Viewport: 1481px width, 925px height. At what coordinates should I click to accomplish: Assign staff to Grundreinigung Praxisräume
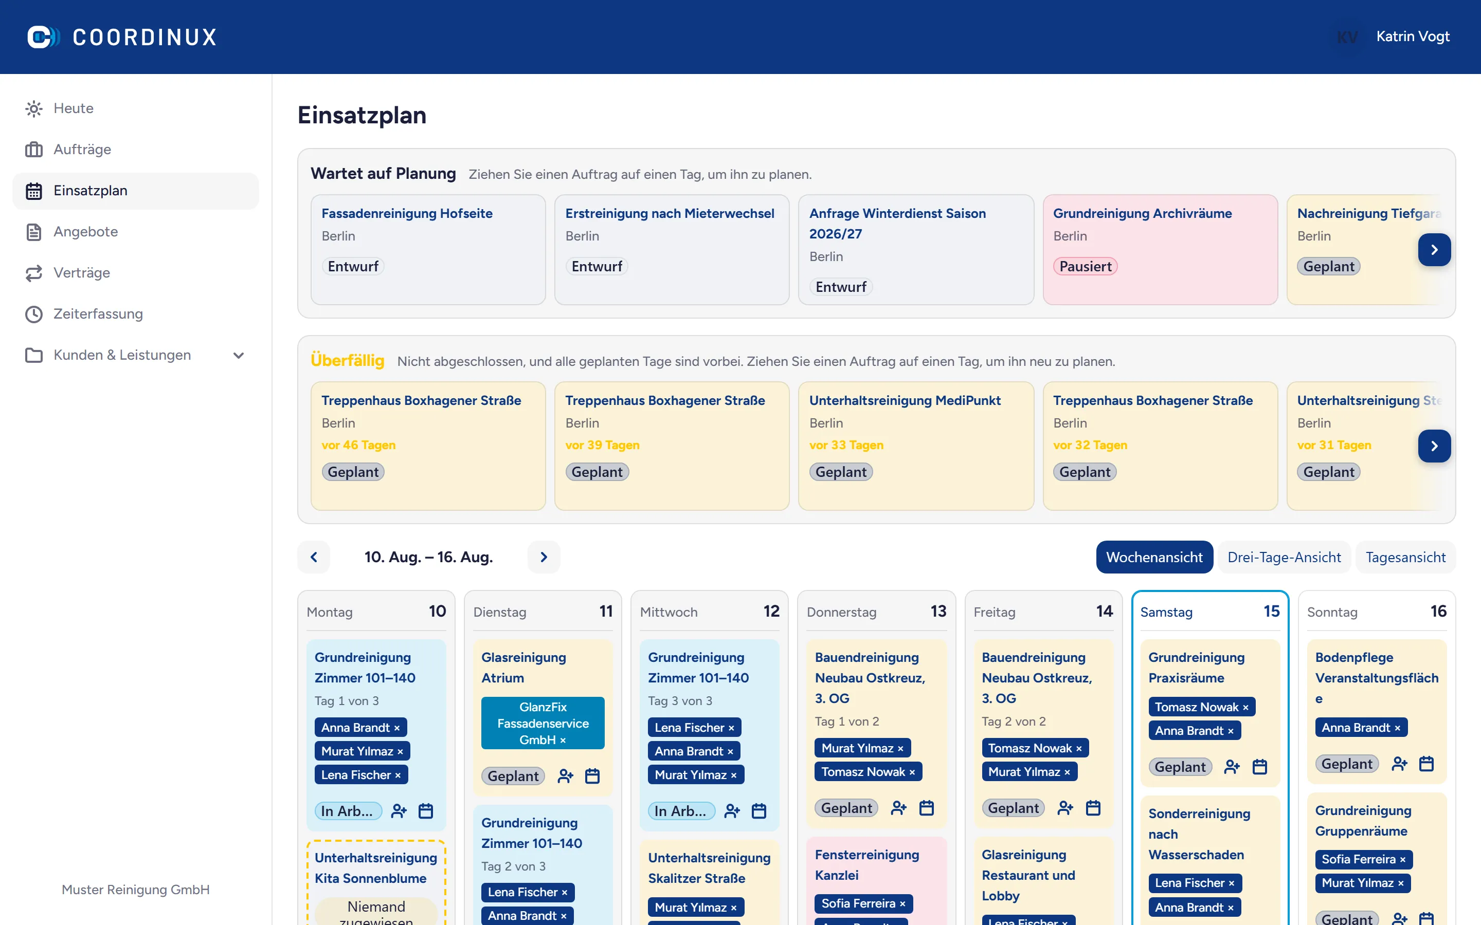click(x=1232, y=767)
